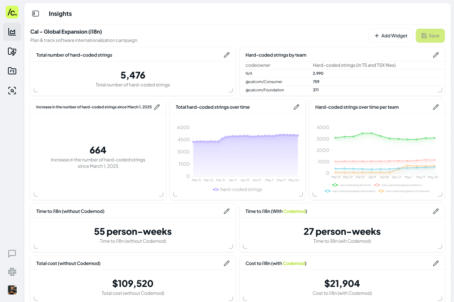Select the scan search icon in the sidebar
The width and height of the screenshot is (454, 302).
[12, 91]
